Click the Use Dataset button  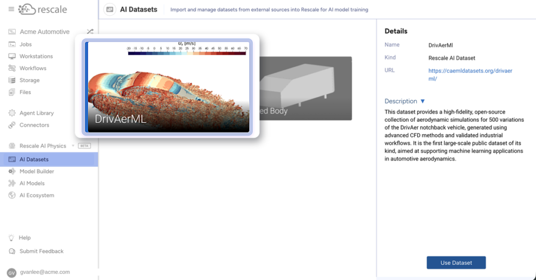[x=456, y=263]
